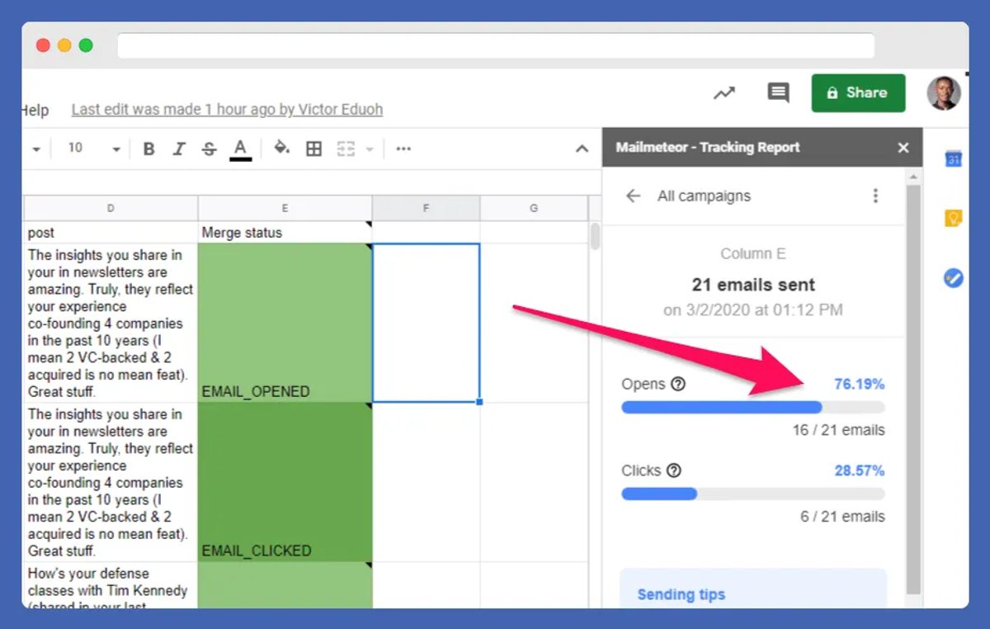990x629 pixels.
Task: Click the help icon next to Opens
Action: pyautogui.click(x=678, y=384)
